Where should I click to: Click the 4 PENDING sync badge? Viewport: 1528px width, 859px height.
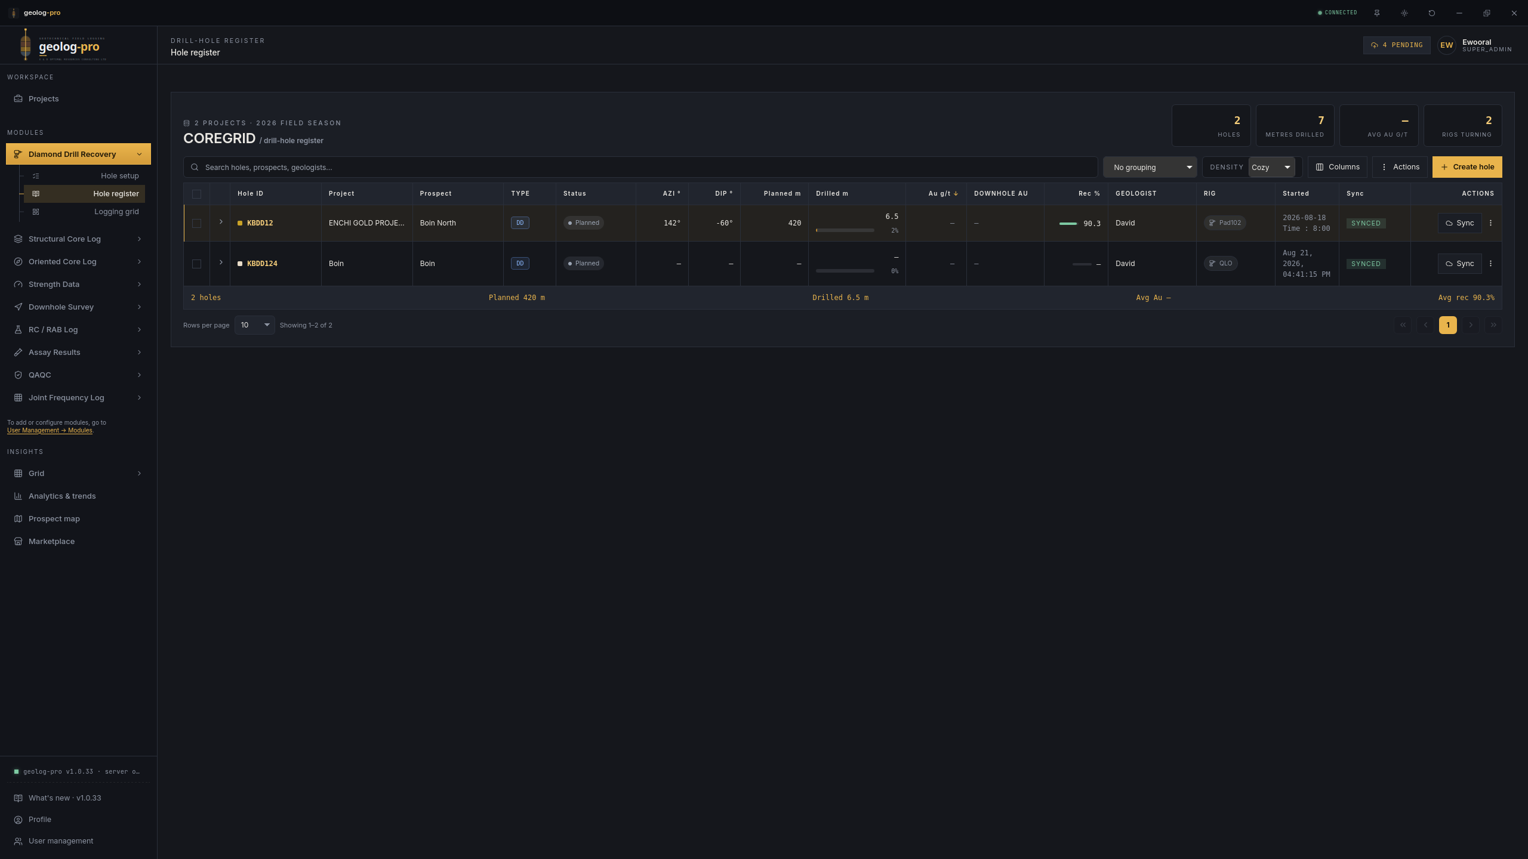[1397, 45]
